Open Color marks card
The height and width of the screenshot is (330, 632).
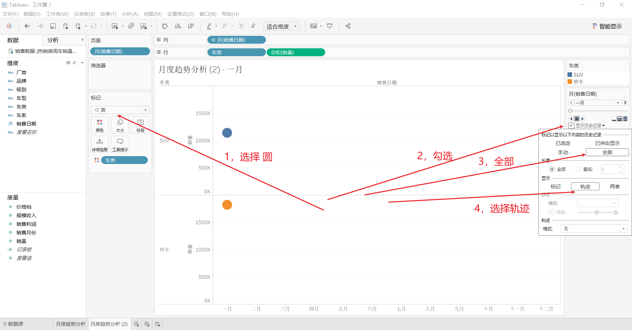coord(100,125)
